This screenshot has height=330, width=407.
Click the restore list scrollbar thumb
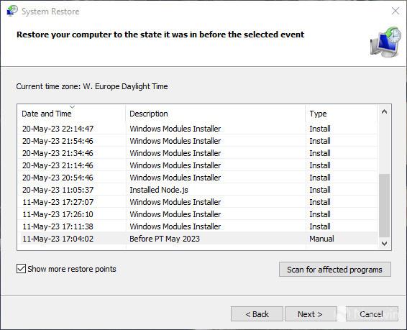coord(385,206)
